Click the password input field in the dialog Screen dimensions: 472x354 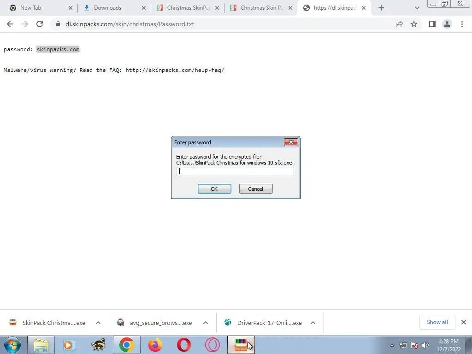235,171
